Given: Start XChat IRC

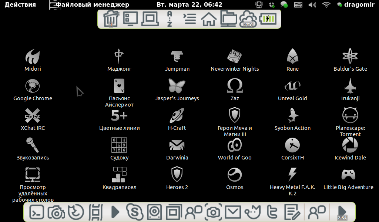Looking at the screenshot, I should (x=33, y=115).
